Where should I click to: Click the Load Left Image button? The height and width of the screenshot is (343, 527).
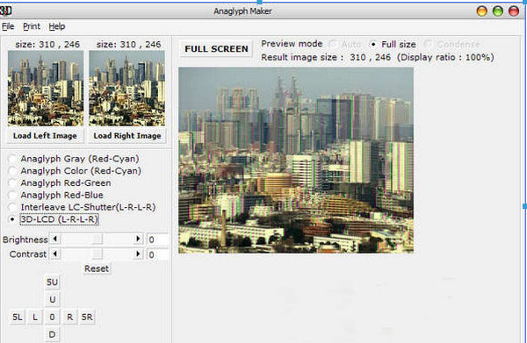[x=45, y=136]
